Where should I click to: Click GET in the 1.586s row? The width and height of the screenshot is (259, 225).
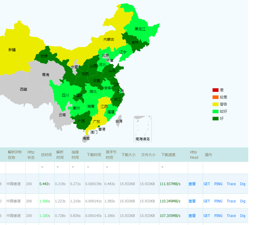coord(207,201)
